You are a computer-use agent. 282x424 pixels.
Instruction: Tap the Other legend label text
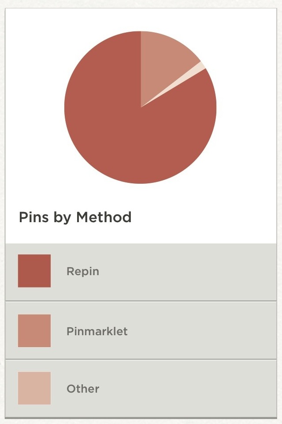83,389
